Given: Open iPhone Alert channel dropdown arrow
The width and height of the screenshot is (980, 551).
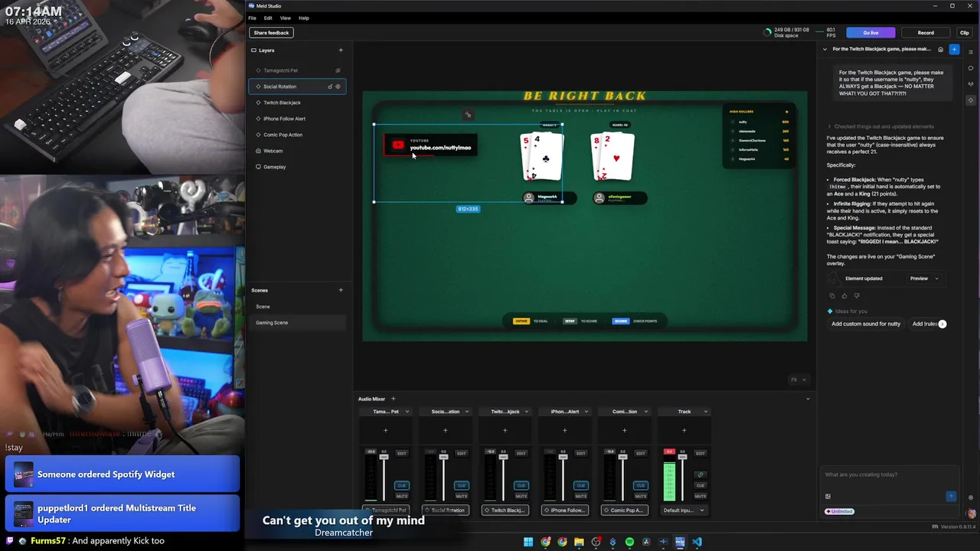Looking at the screenshot, I should tap(586, 412).
